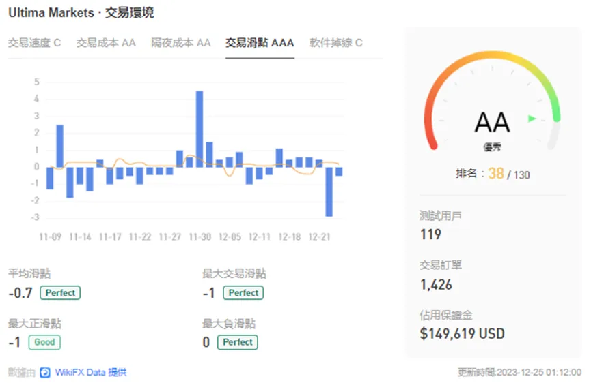
Task: Open the WikiFX Data 提供 link
Action: [x=91, y=373]
